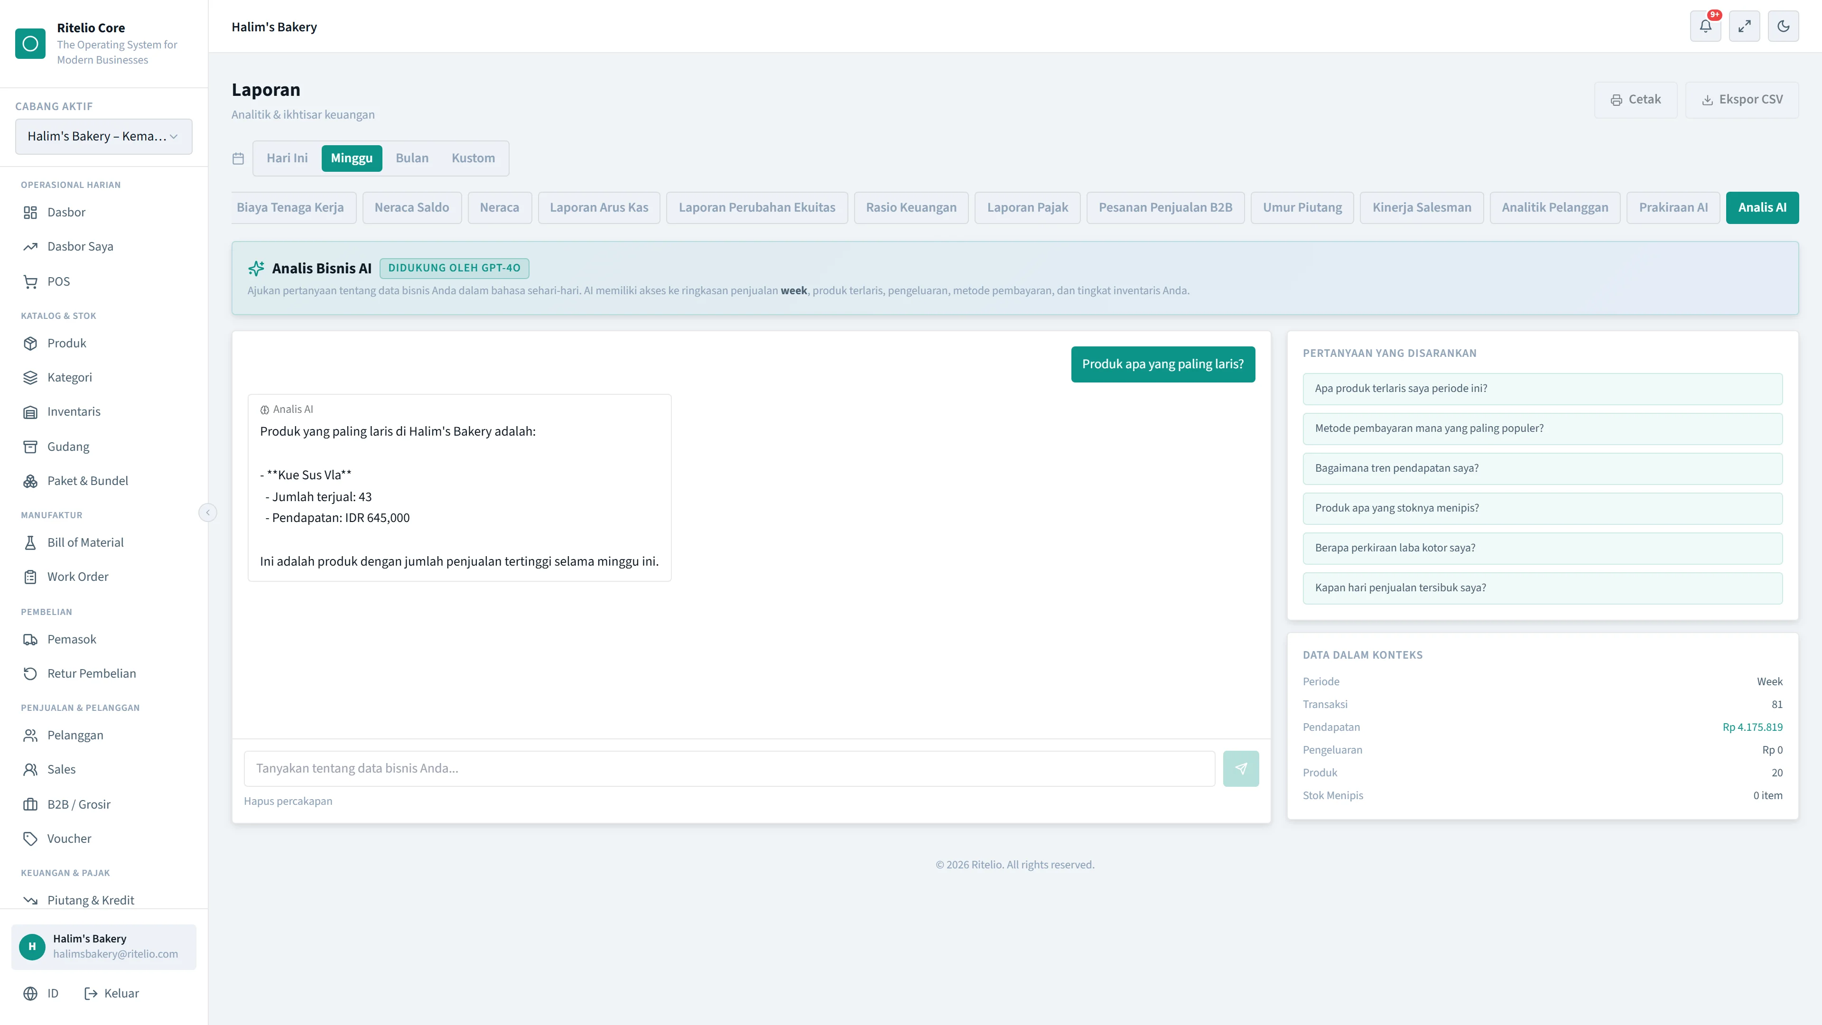Viewport: 1822px width, 1025px height.
Task: Click the send message paper-plane button
Action: [x=1241, y=768]
